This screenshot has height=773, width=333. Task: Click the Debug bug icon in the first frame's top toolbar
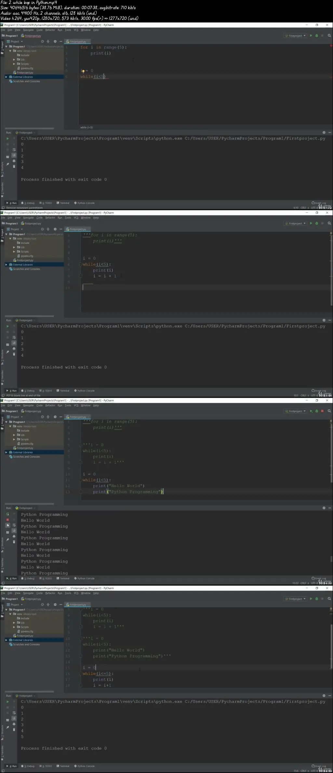(317, 36)
